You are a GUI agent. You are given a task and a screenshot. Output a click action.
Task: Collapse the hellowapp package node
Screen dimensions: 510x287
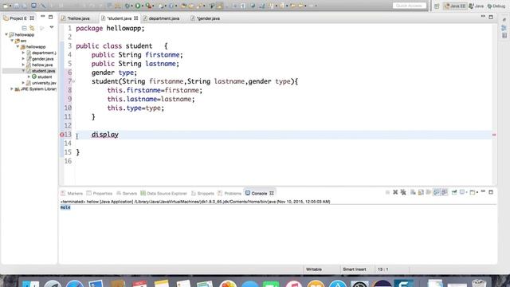pos(18,46)
